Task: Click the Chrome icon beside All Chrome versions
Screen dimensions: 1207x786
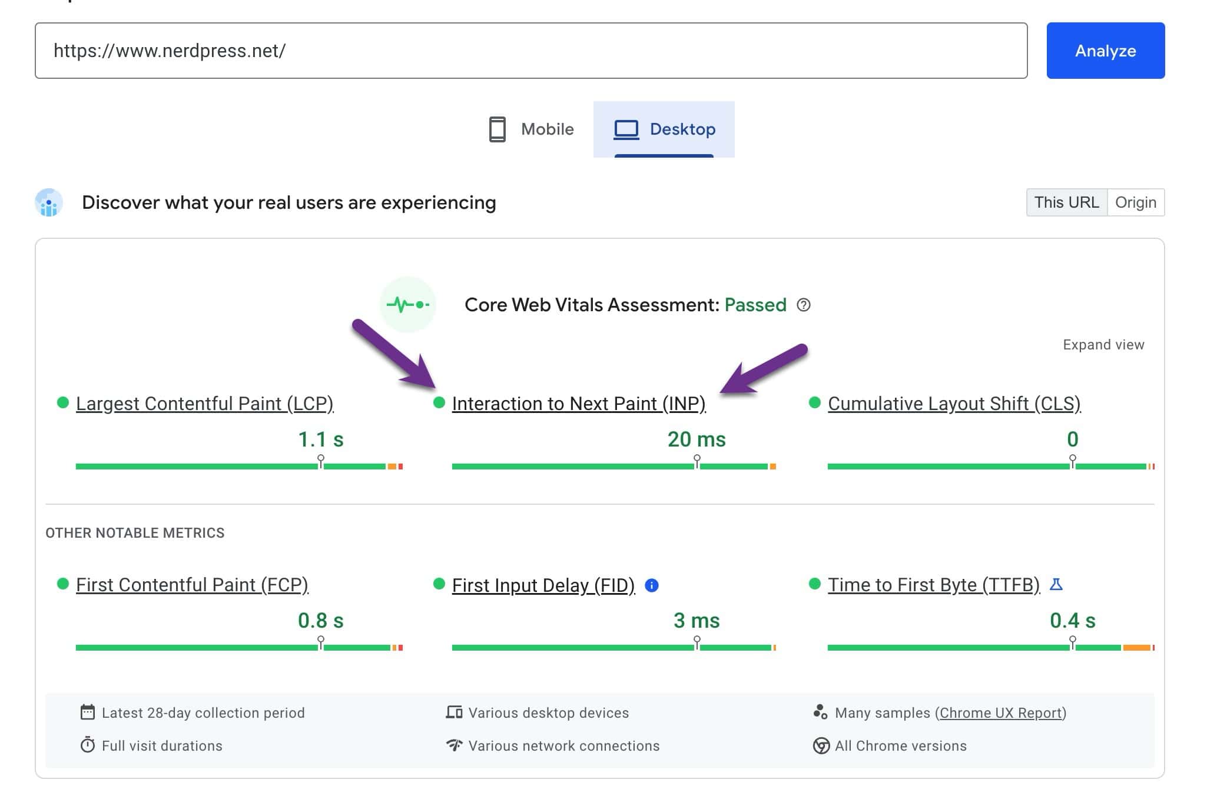Action: 821,745
